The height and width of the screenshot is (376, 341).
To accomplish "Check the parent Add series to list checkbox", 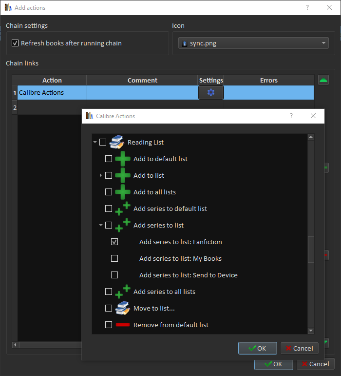I will (x=109, y=225).
